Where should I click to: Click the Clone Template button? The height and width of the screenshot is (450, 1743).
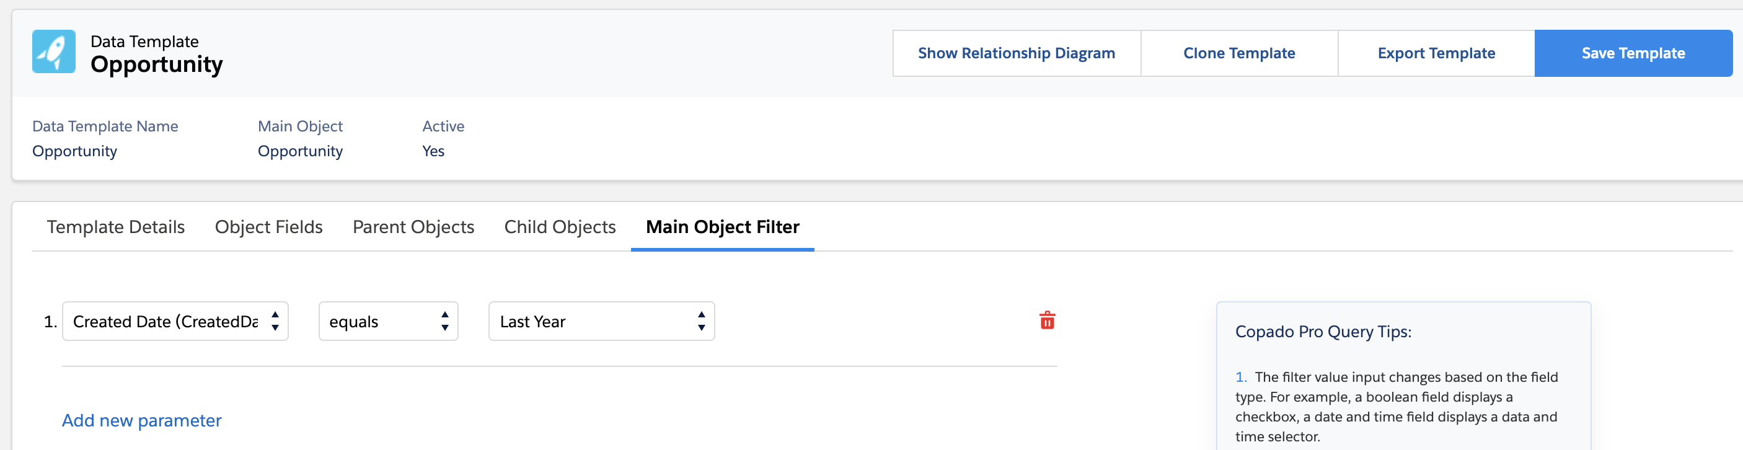1239,53
